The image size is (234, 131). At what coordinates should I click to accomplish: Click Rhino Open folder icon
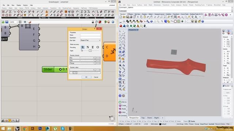tap(124, 17)
